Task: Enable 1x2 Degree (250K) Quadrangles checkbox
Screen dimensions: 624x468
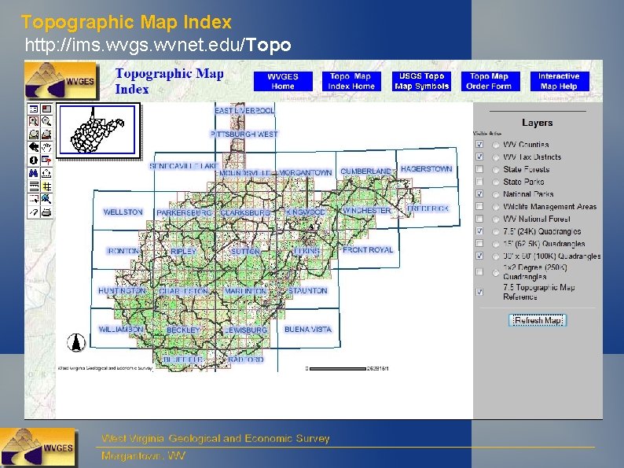Action: pos(479,271)
